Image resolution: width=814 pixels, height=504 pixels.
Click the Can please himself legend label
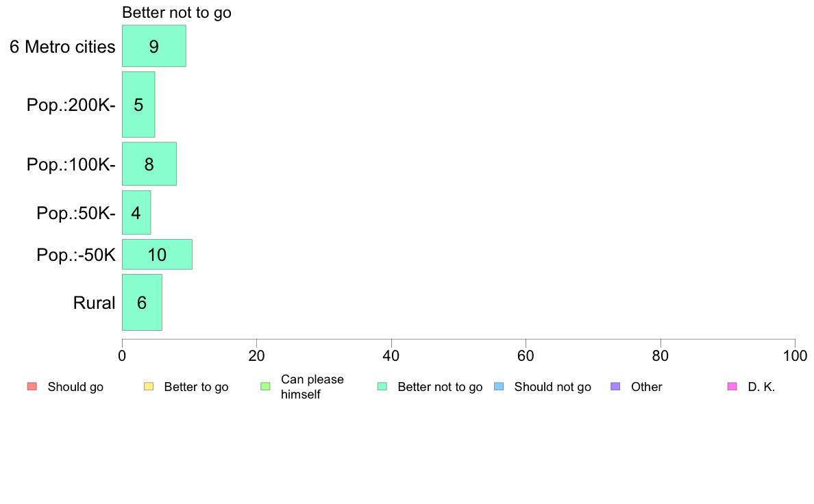[x=312, y=387]
